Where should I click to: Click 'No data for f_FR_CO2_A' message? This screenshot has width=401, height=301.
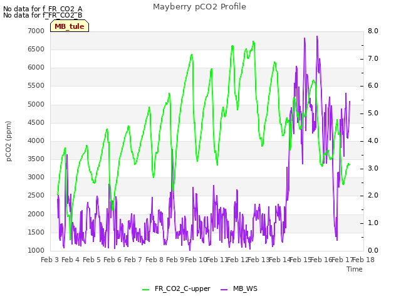(x=43, y=9)
